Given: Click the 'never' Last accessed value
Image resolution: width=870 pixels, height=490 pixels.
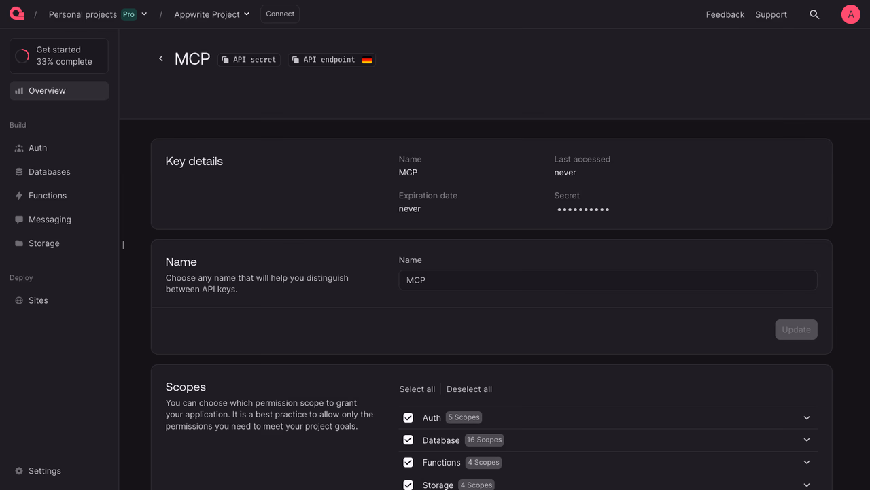Looking at the screenshot, I should (565, 173).
